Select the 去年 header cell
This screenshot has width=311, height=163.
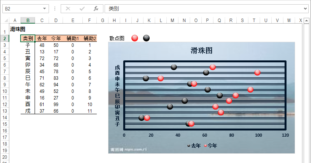[42, 38]
